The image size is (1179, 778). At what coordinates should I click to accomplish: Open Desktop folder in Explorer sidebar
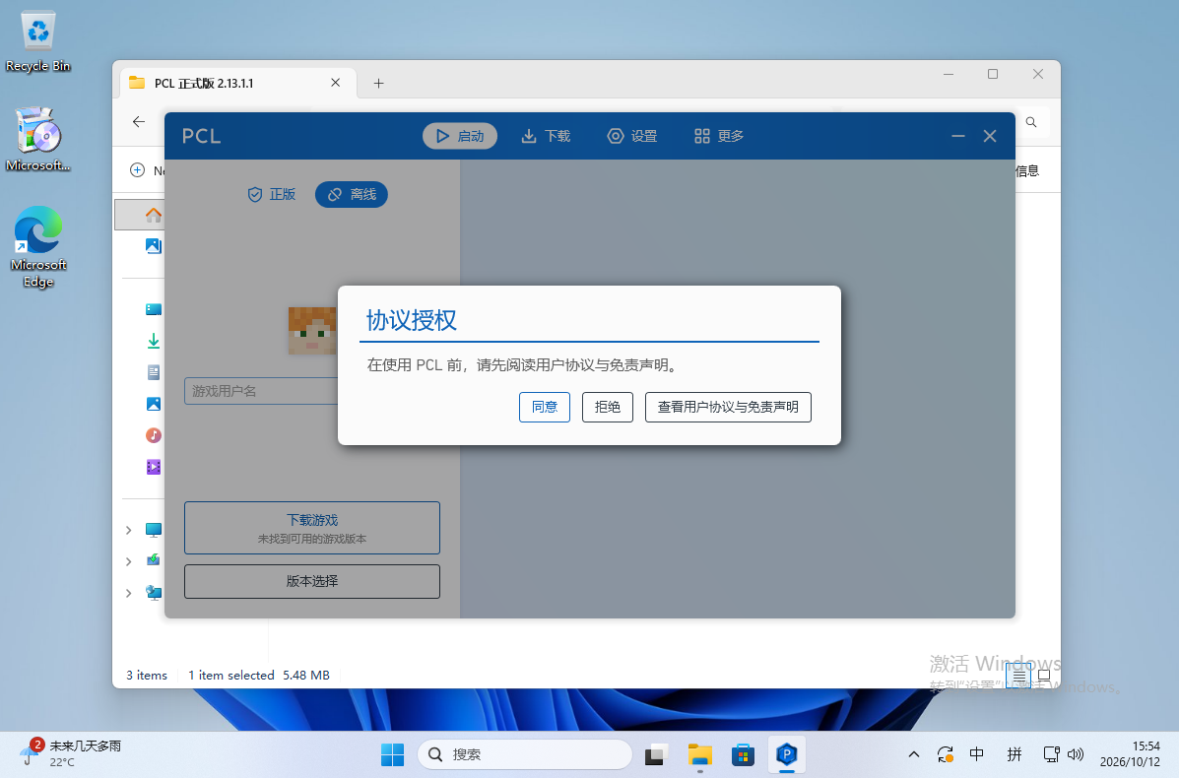154,309
